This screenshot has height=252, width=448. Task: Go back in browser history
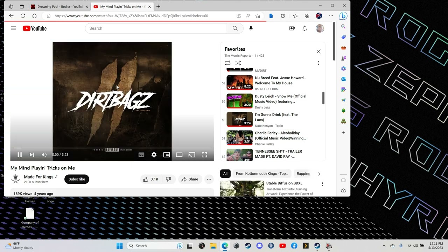click(11, 16)
